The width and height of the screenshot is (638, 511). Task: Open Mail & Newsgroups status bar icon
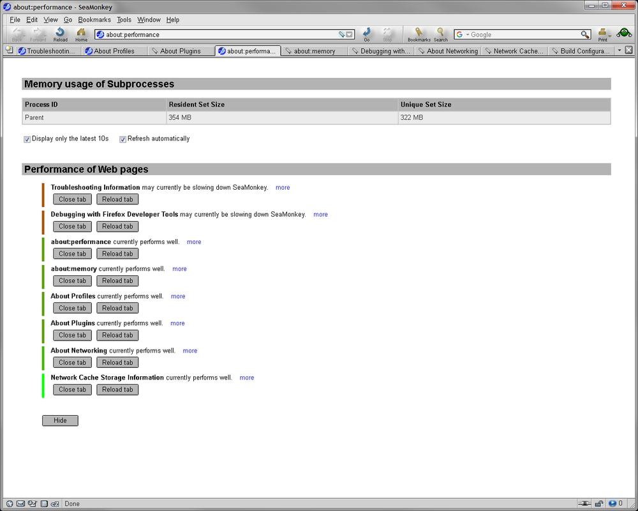click(x=21, y=504)
